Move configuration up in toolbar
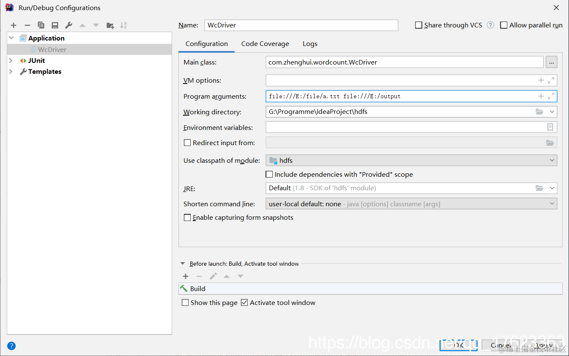Screen dimensions: 569x356 coord(82,25)
